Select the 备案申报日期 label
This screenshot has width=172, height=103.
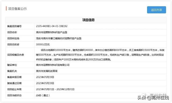[14, 77]
